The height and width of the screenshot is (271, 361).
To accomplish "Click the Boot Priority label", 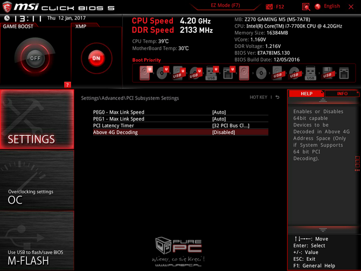I will pos(147,60).
